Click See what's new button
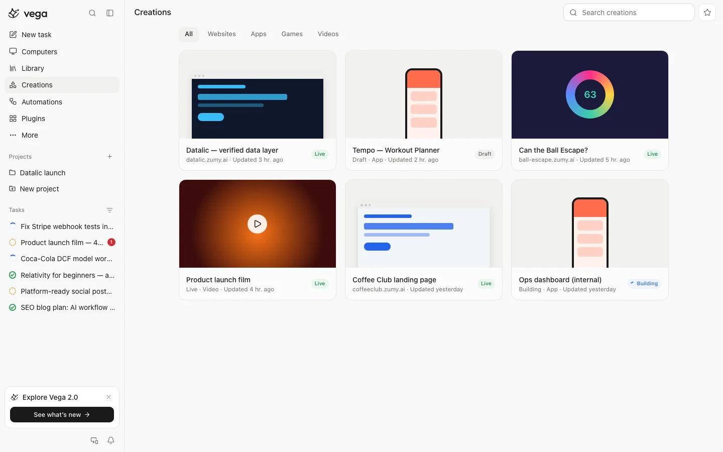 point(62,415)
